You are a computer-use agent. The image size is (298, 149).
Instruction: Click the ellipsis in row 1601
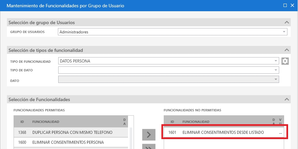tap(280, 133)
